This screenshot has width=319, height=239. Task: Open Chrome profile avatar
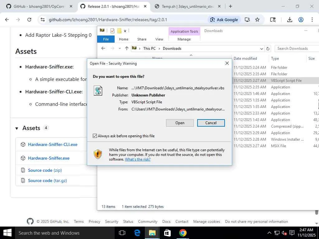point(301,20)
